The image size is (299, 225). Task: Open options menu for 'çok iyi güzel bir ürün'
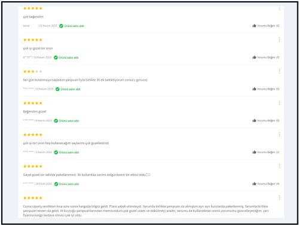tap(279, 39)
